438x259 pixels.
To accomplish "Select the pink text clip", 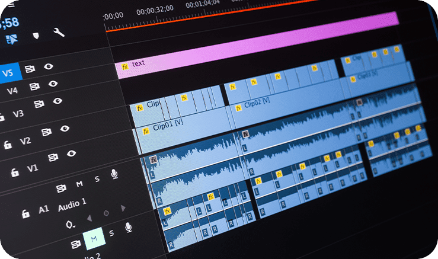I will 257,44.
